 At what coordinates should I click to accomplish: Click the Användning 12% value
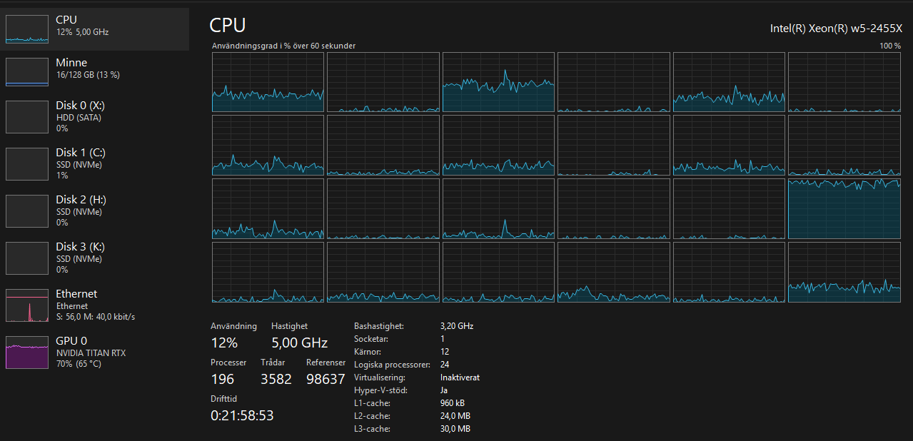(224, 343)
